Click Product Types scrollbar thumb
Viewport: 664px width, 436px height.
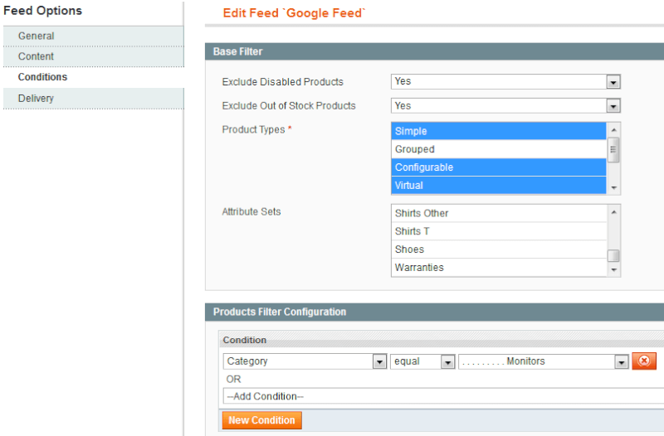pos(613,150)
